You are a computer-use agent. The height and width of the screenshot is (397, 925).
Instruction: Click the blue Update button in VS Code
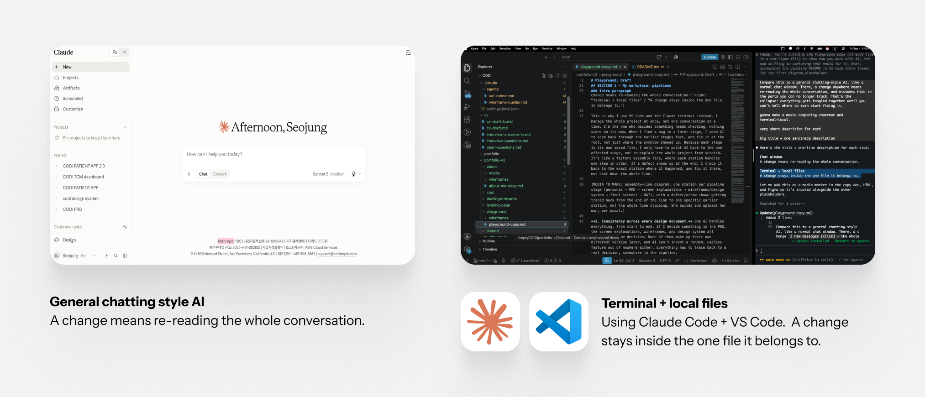[x=710, y=57]
